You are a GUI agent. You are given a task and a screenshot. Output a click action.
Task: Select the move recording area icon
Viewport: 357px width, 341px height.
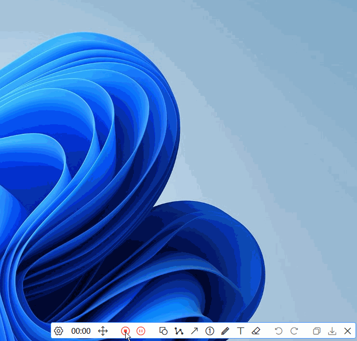(x=103, y=331)
